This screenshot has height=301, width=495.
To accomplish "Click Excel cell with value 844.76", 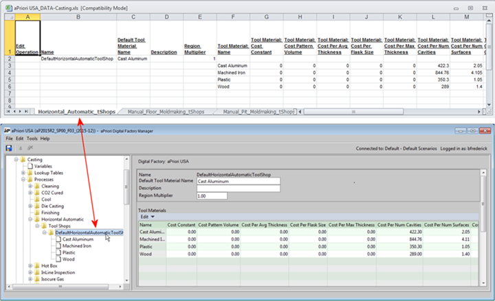I will (433, 73).
